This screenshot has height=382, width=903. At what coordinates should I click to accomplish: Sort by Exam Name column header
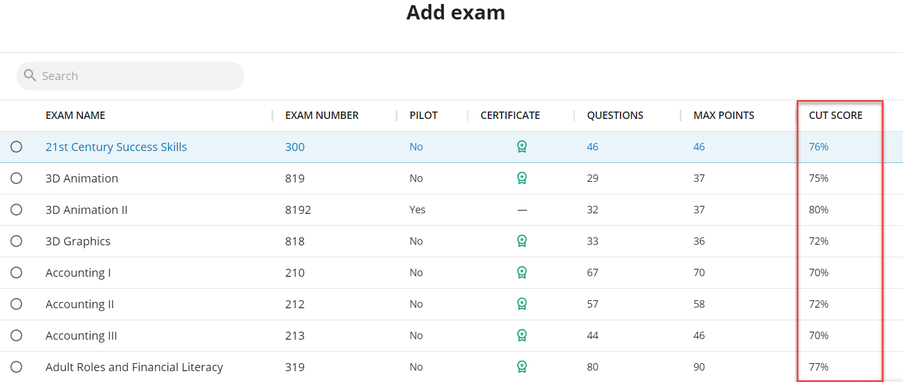(x=75, y=116)
